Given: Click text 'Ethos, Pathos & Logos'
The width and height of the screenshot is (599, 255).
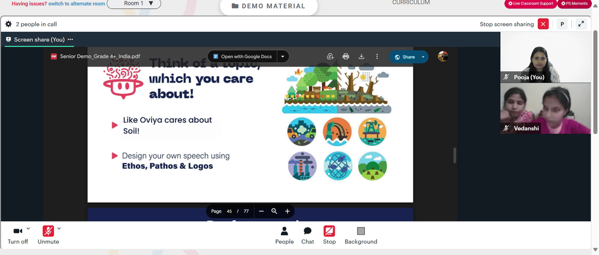Looking at the screenshot, I should point(167,166).
